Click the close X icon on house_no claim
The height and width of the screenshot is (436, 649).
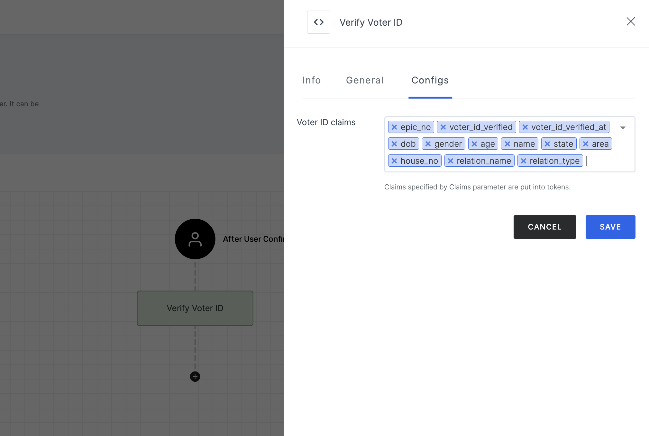coord(395,160)
